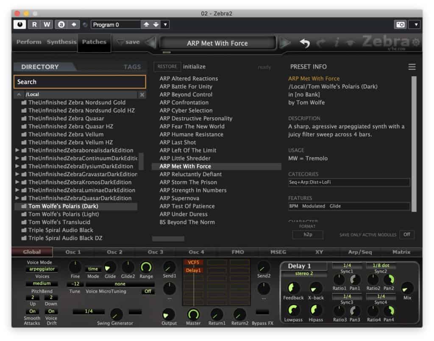Select the BS Beyond The Norm preset

pos(187,222)
